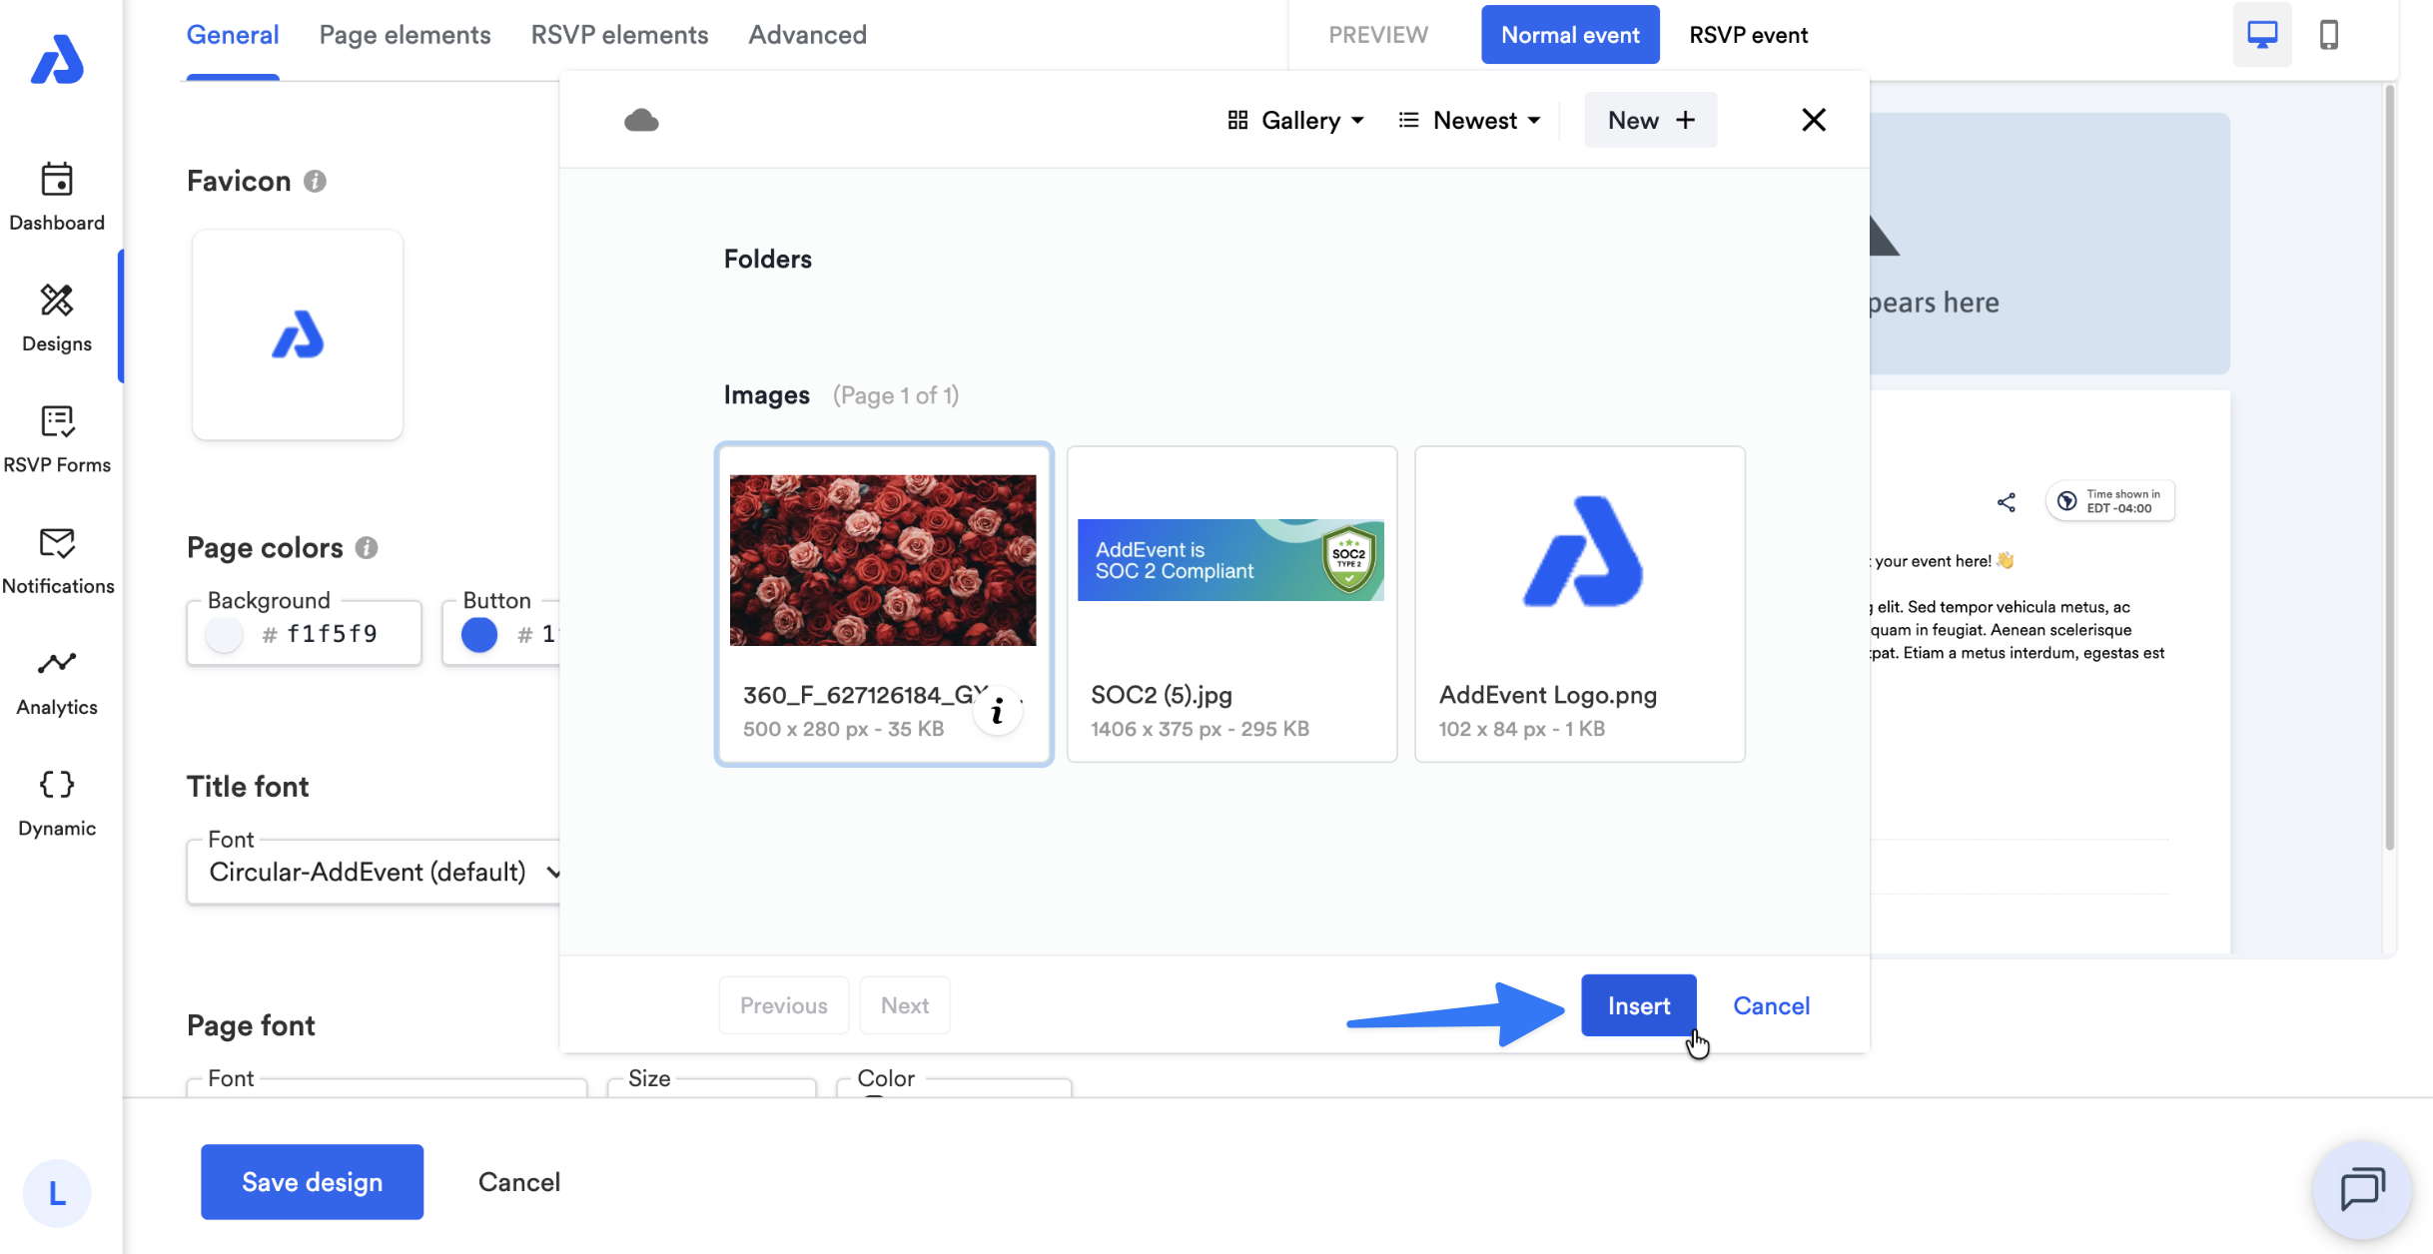The image size is (2433, 1254).
Task: Open the Dashboard section
Action: (57, 197)
